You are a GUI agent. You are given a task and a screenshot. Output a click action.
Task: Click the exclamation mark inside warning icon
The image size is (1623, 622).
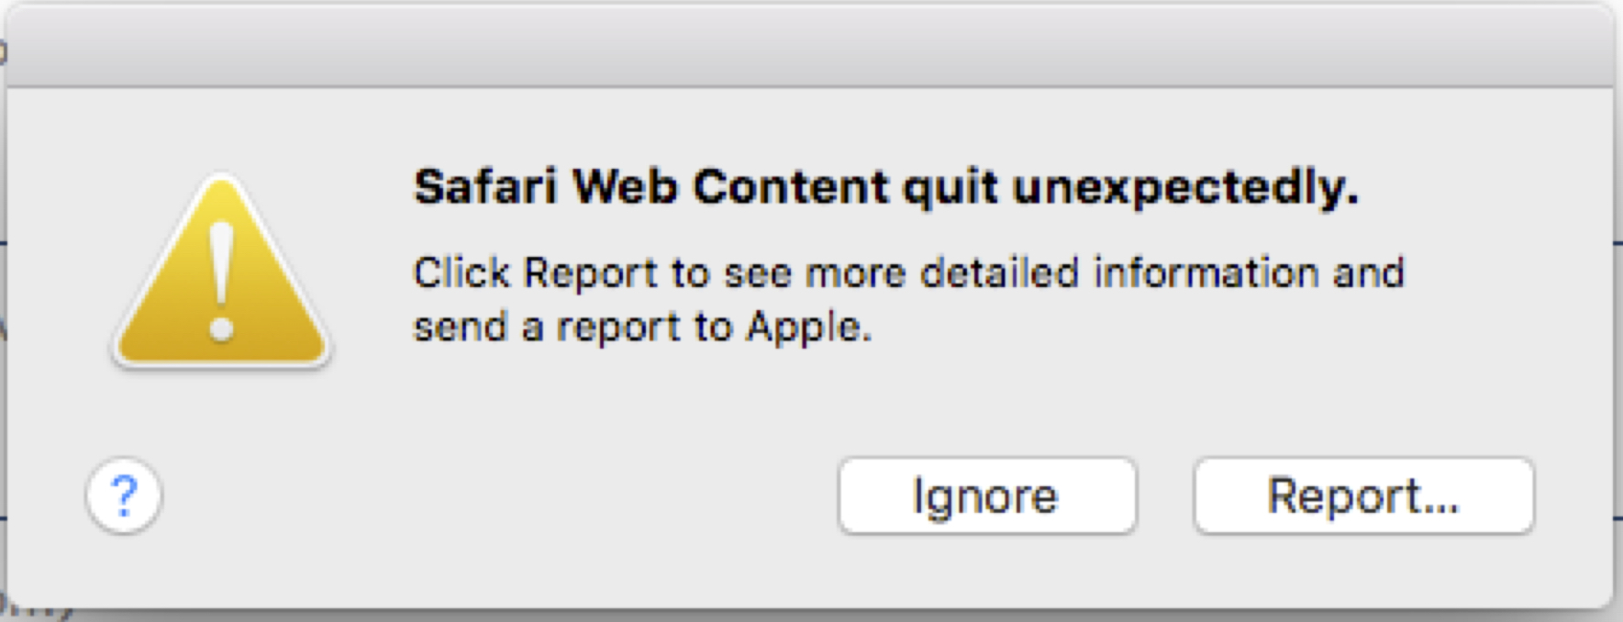tap(221, 280)
